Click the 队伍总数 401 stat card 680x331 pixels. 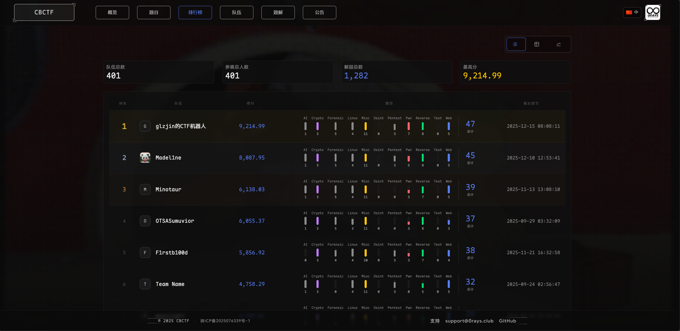(159, 72)
